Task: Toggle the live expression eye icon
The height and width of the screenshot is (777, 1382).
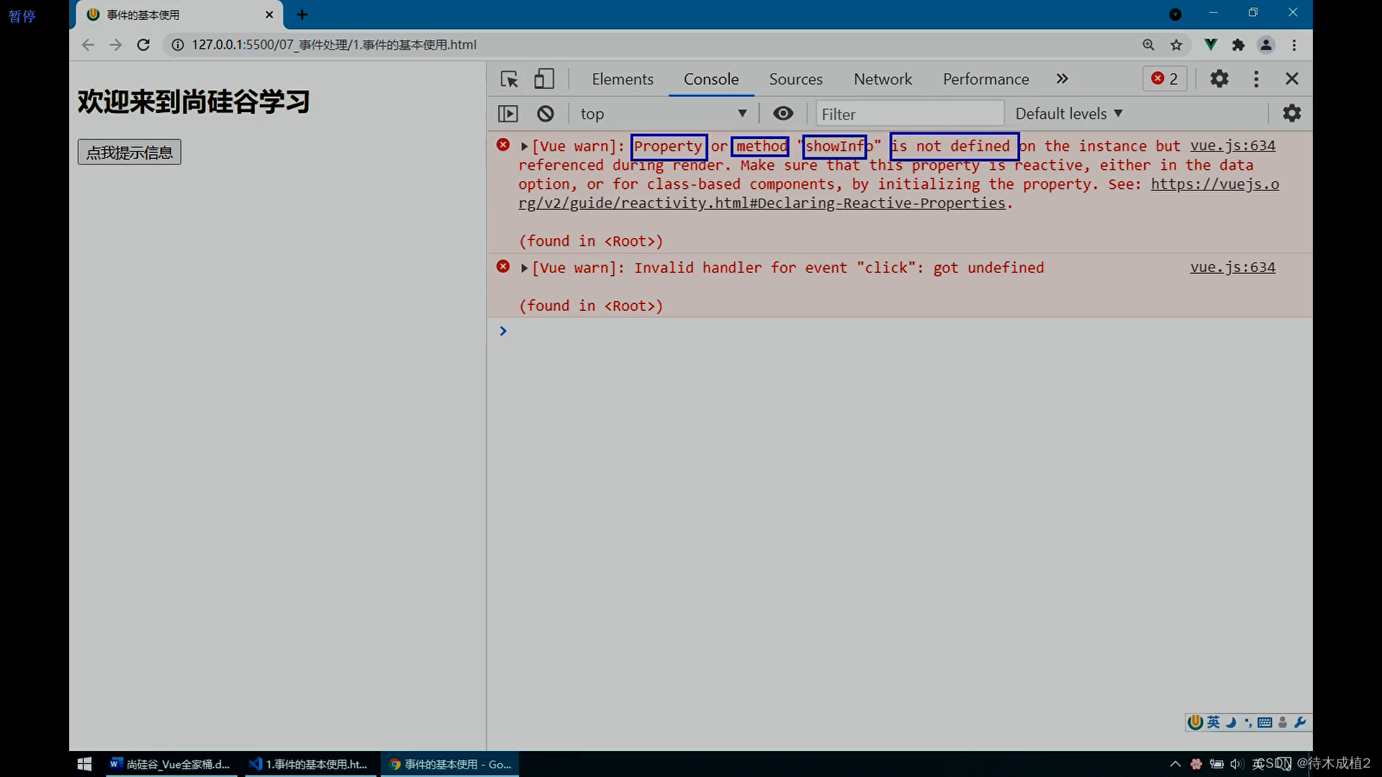Action: point(783,114)
